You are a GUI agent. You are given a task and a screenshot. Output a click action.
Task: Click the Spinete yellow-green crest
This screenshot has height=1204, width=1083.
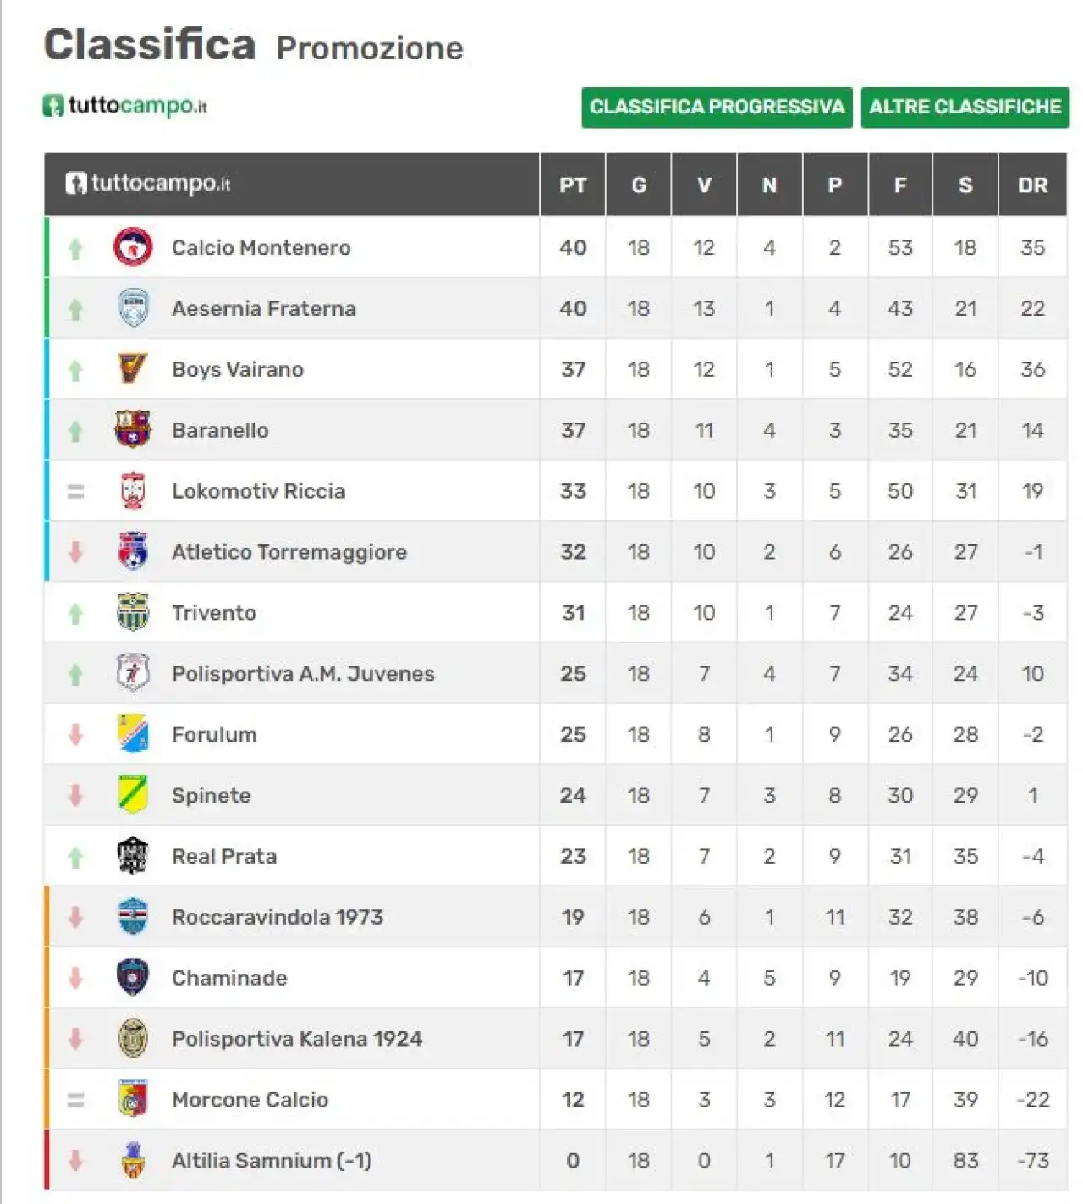click(133, 795)
